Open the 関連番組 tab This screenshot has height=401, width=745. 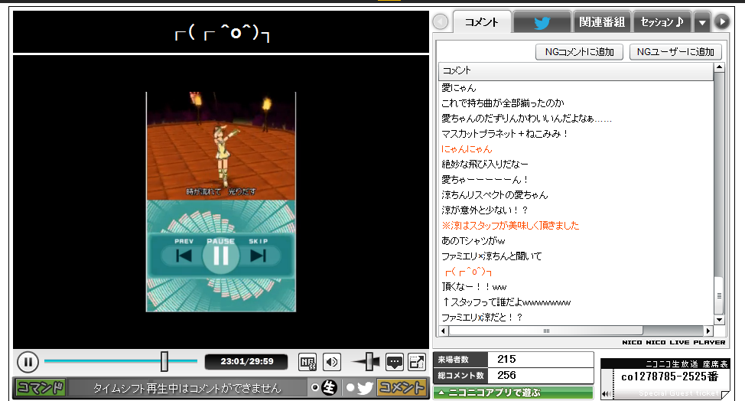point(601,22)
